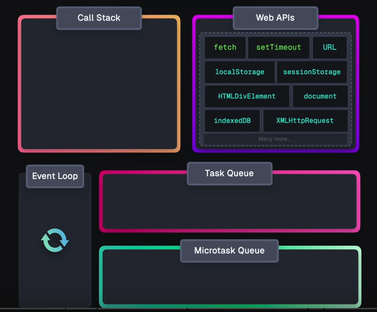Select the Event Loop header label
This screenshot has width=377, height=312.
[55, 176]
